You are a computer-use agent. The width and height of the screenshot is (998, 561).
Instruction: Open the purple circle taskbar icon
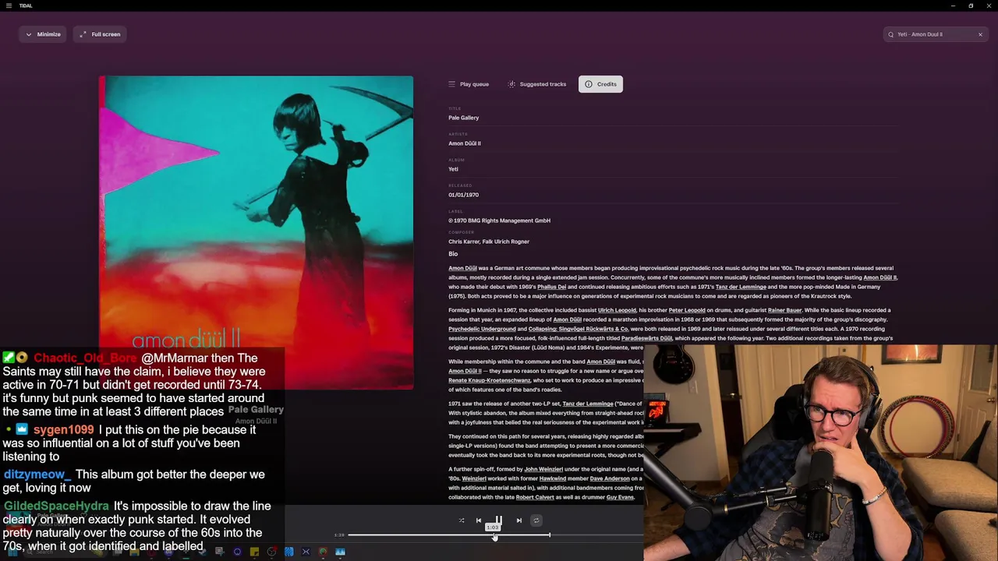pyautogui.click(x=237, y=552)
